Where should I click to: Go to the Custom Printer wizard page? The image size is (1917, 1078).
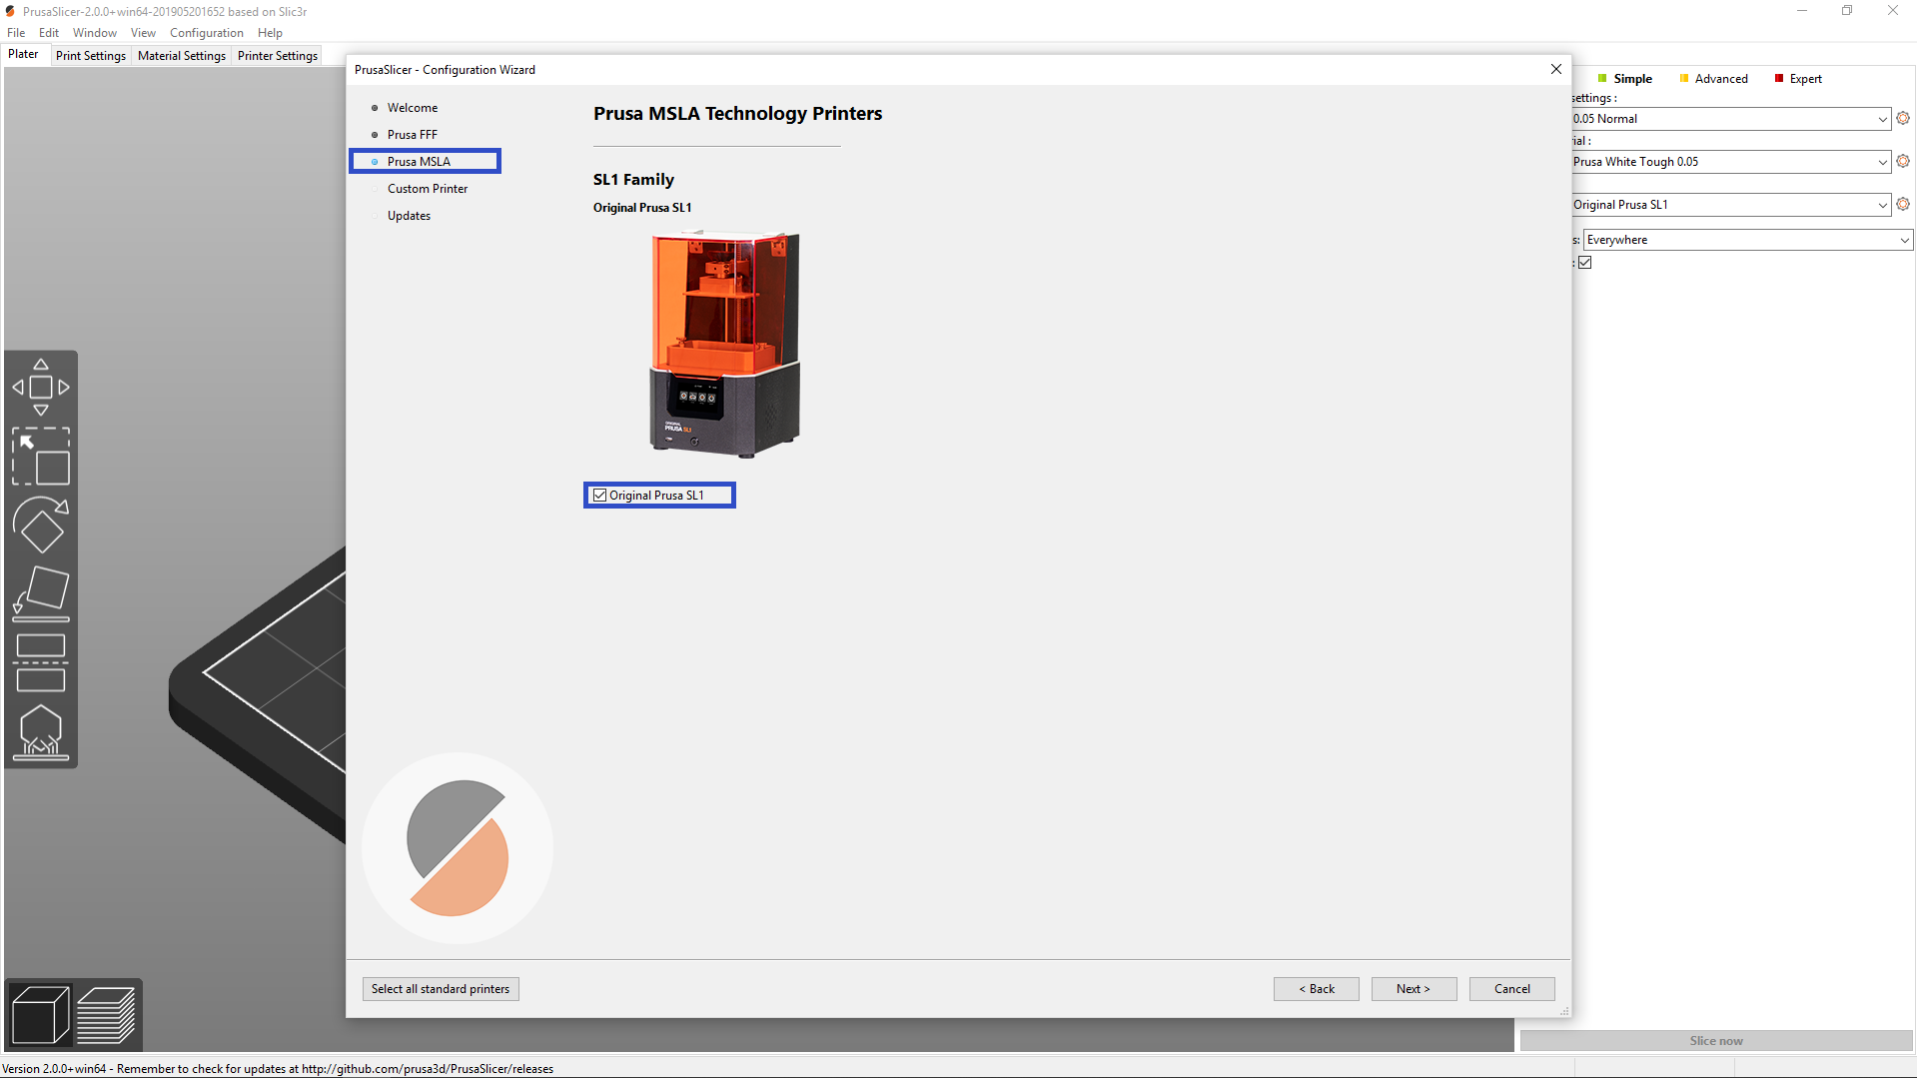428,189
